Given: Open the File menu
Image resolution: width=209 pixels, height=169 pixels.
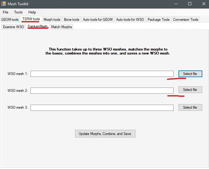Looking at the screenshot, I should [x=5, y=12].
